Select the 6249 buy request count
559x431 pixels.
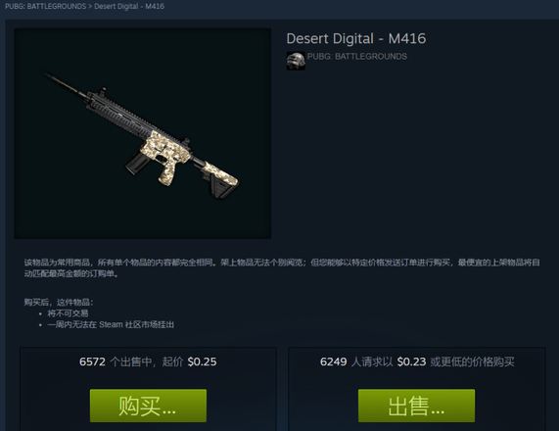pyautogui.click(x=333, y=361)
